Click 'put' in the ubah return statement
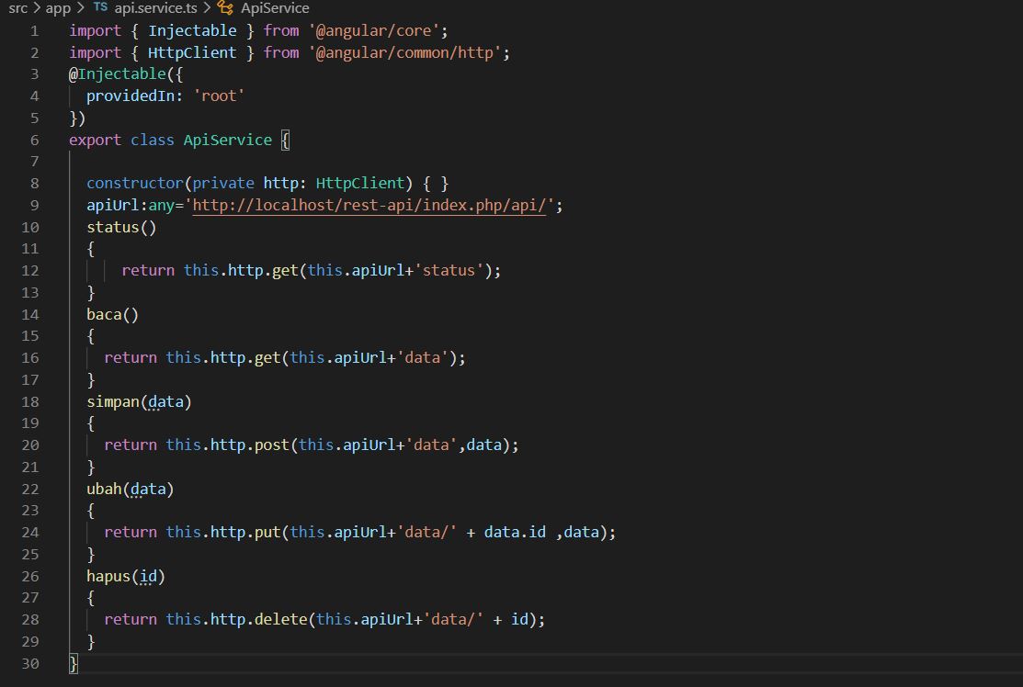The height and width of the screenshot is (687, 1023). pyautogui.click(x=267, y=533)
